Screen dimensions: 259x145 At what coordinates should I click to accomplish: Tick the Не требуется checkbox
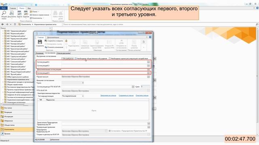point(62,58)
